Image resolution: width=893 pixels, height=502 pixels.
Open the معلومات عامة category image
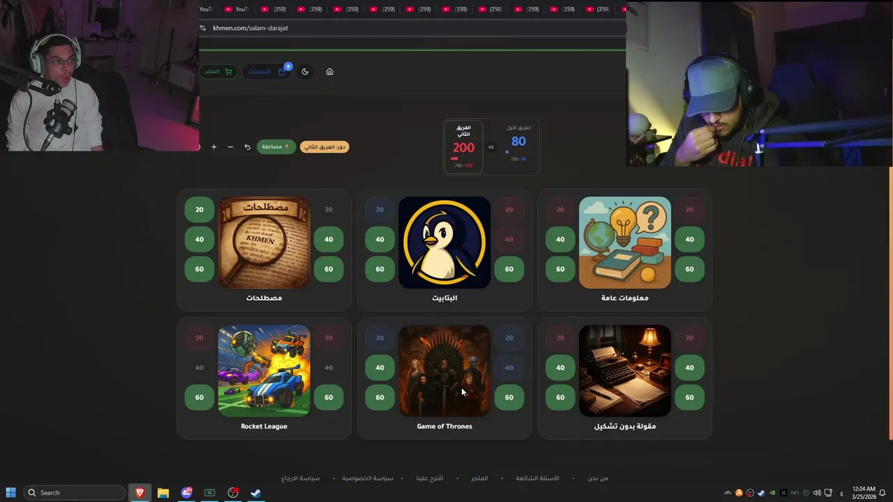click(625, 242)
